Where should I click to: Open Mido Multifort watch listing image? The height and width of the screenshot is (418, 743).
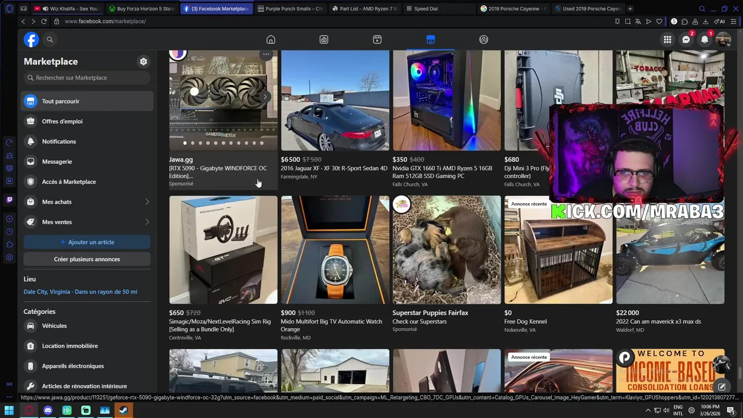(x=335, y=250)
